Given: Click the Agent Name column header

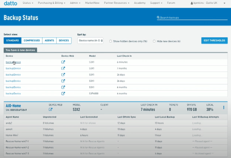Looking at the screenshot, I should pos(12,117).
